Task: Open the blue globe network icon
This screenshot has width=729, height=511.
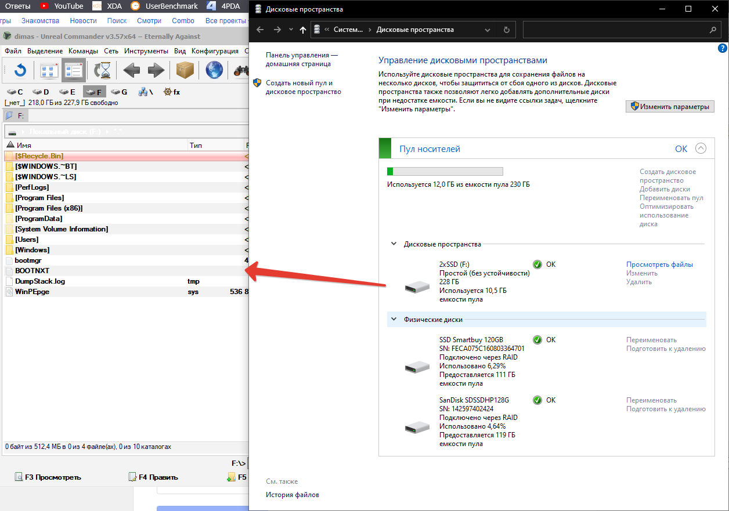Action: tap(215, 71)
